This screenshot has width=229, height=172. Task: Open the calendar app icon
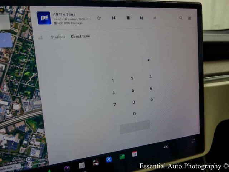(135, 154)
